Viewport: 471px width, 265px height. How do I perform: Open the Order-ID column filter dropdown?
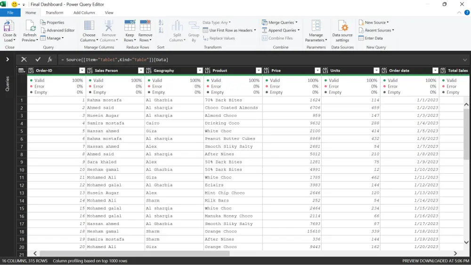tap(82, 71)
